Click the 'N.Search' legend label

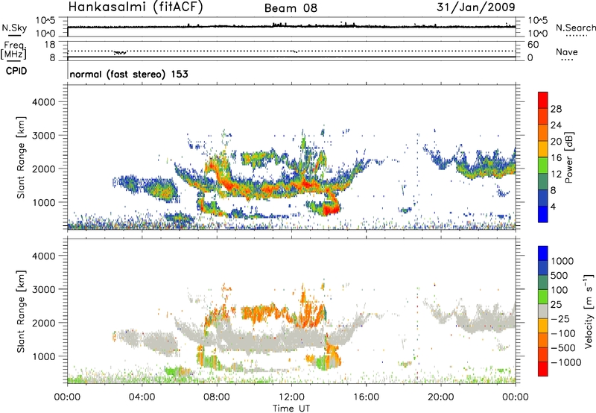click(575, 28)
